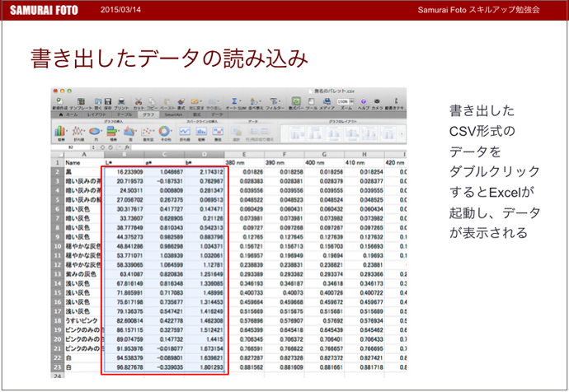Insert a Line (折れ線) chart from the chart group
569x392 pixels.
click(78, 131)
